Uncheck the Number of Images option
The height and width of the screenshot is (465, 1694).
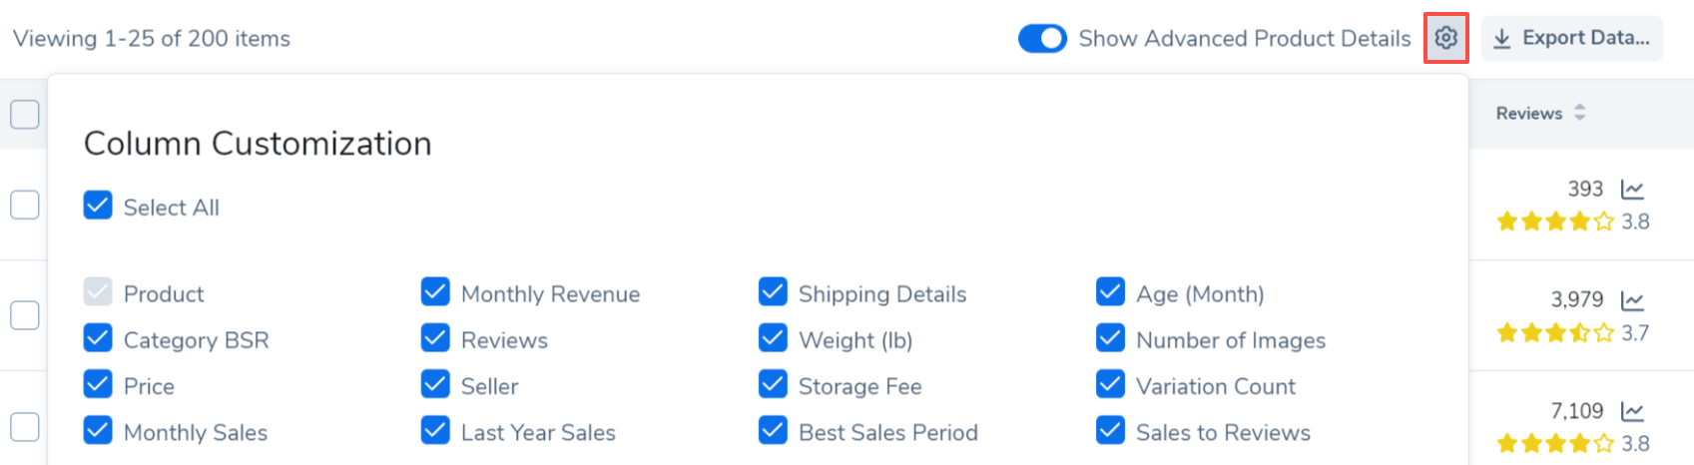tap(1110, 339)
